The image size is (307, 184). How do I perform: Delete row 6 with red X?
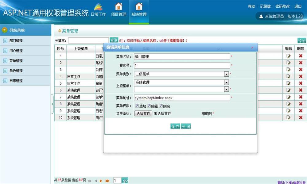pos(301,90)
